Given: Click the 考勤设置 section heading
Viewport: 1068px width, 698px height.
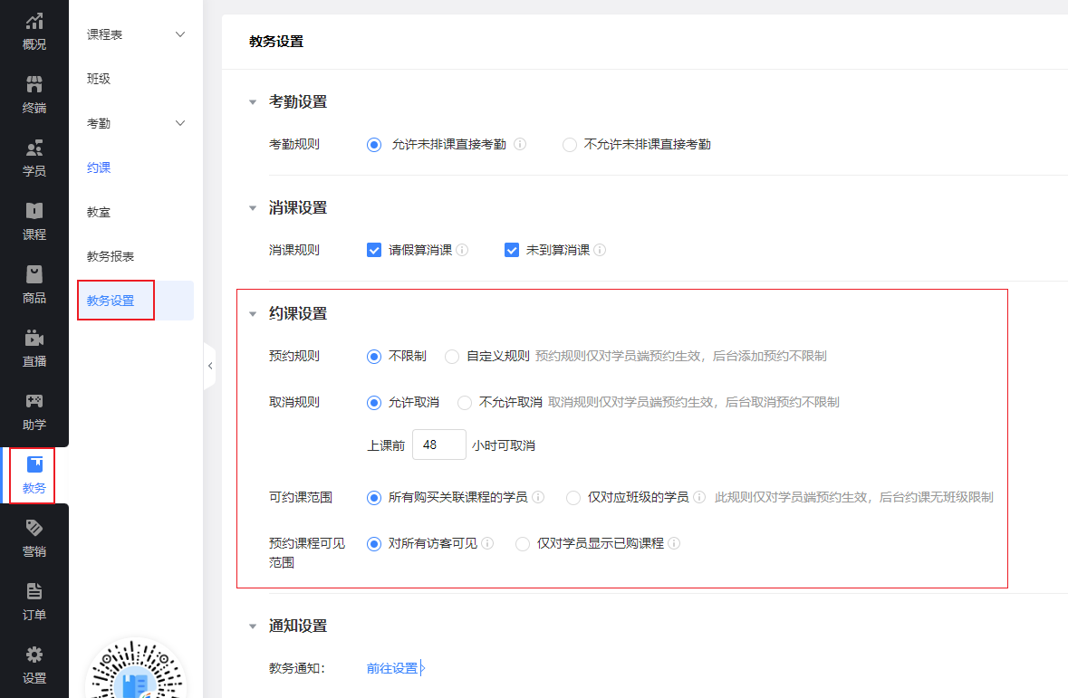Looking at the screenshot, I should (x=298, y=102).
